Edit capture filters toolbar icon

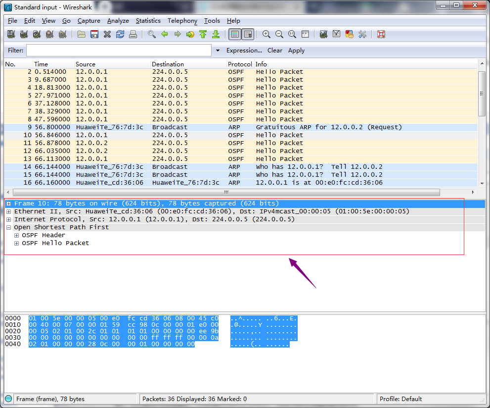(323, 34)
